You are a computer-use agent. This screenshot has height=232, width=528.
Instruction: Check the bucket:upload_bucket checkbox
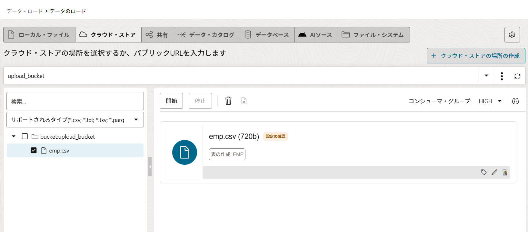pyautogui.click(x=25, y=136)
